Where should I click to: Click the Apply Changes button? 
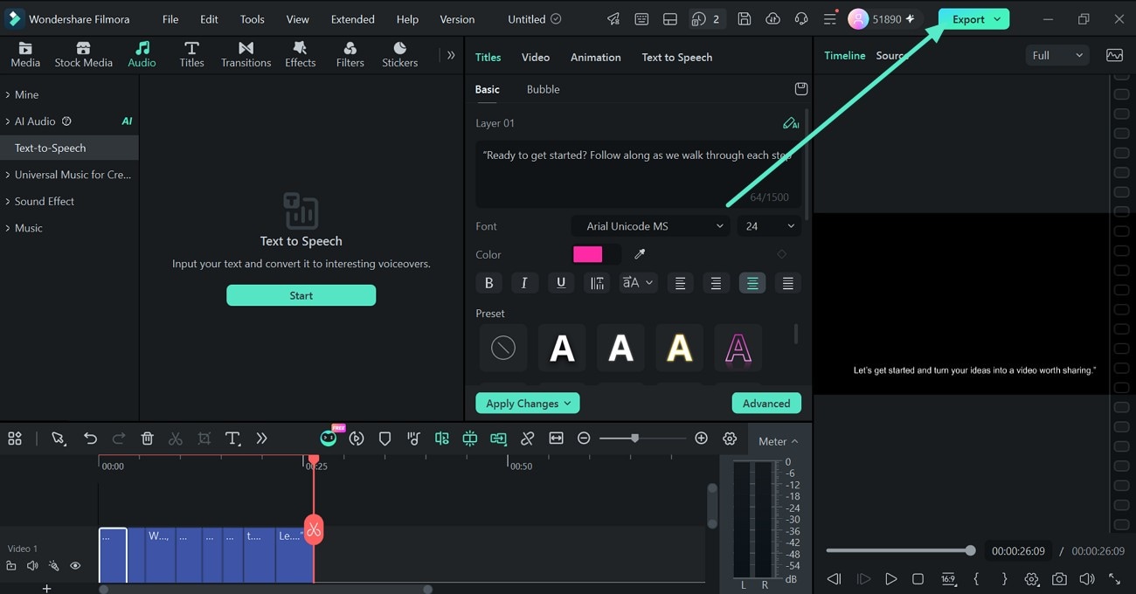tap(527, 404)
